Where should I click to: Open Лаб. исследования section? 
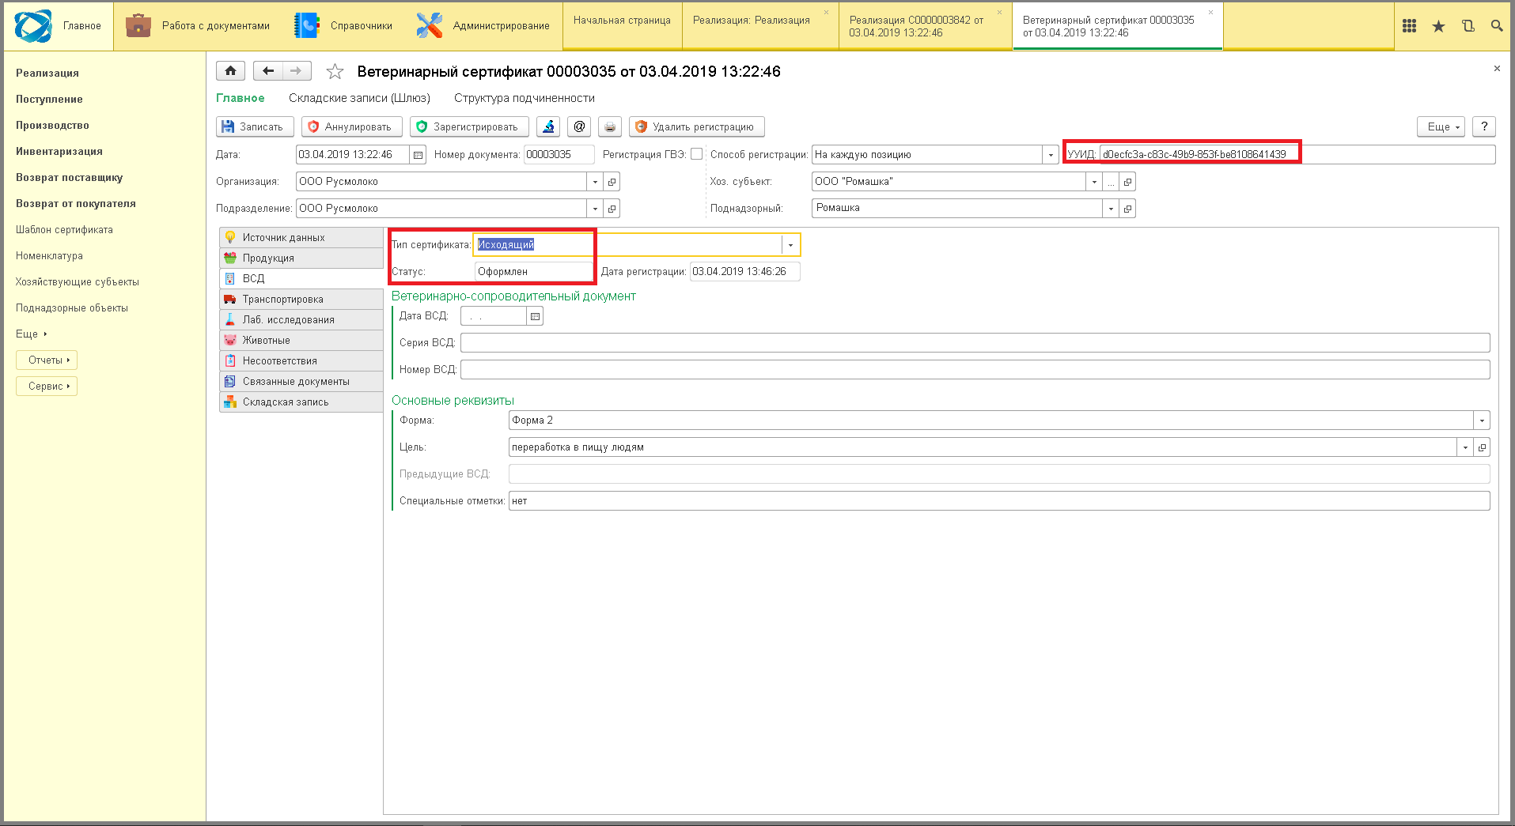(301, 320)
